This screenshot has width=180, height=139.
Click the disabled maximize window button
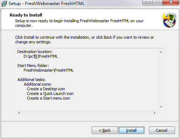coord(157,2)
